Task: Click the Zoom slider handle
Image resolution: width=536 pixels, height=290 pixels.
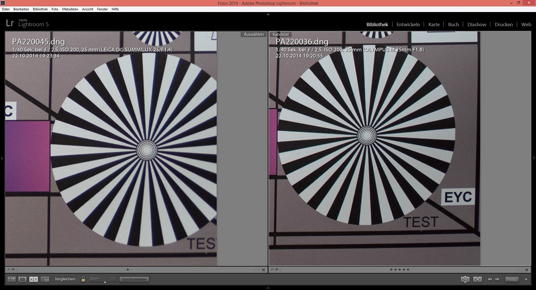Action: 104,282
